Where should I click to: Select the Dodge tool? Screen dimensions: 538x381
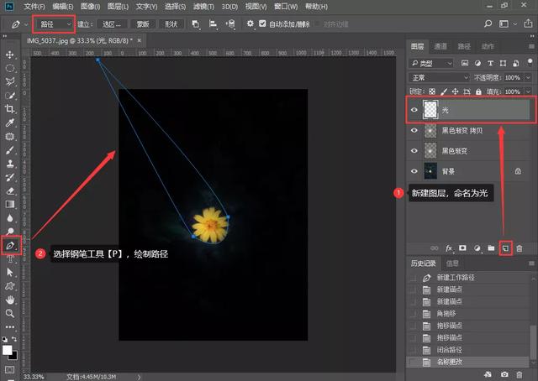9,232
